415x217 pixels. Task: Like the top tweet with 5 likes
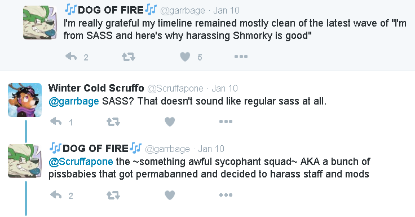(185, 57)
